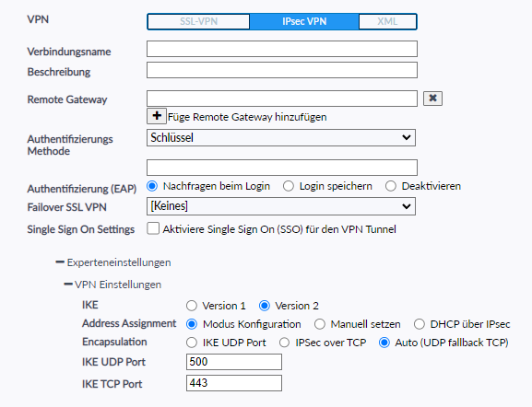Open the Failover SSL VPN dropdown
The height and width of the screenshot is (407, 532).
pos(281,206)
